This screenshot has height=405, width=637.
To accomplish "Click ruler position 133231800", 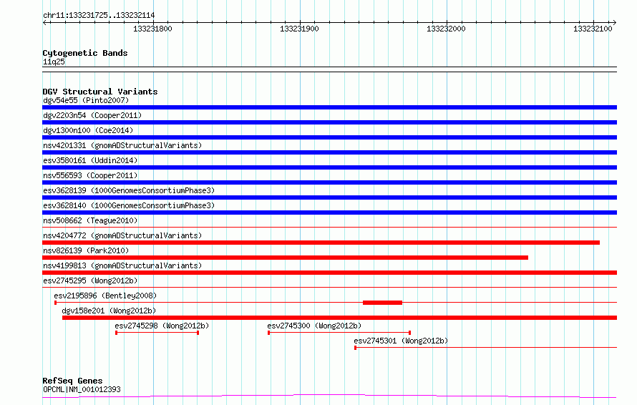I will (152, 29).
